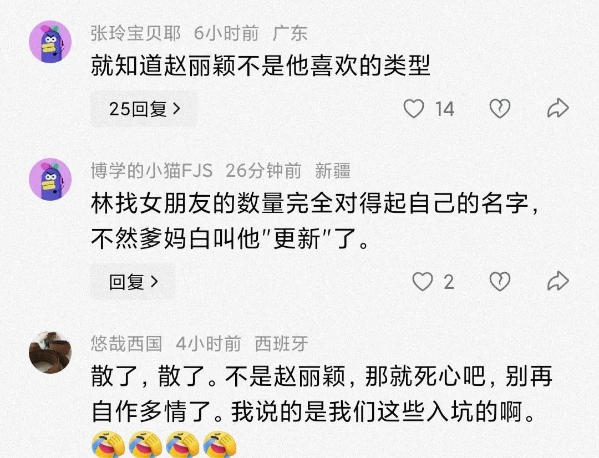Select the comment starting with 林找女朋友的数量

(x=315, y=221)
